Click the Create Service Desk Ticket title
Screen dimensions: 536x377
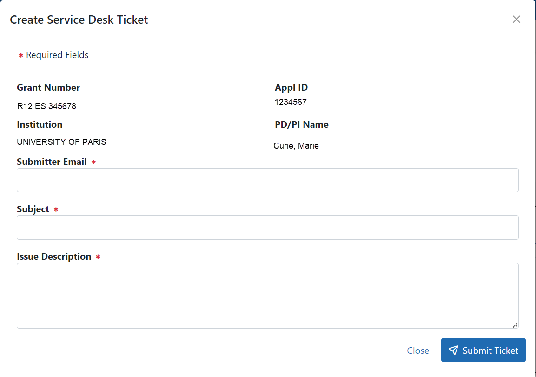pos(79,19)
